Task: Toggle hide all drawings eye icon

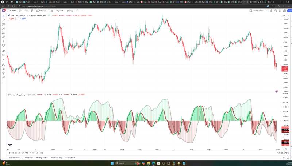Action: point(3,73)
